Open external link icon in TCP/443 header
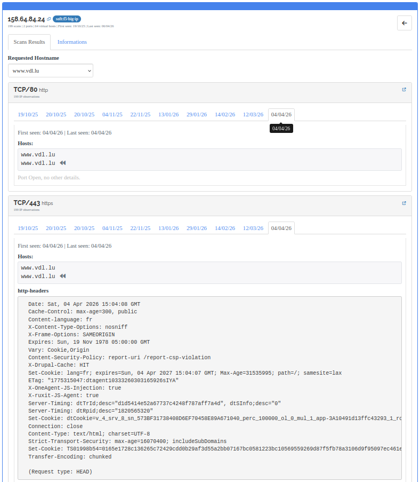Screen dimensions: 420x482 [403, 203]
